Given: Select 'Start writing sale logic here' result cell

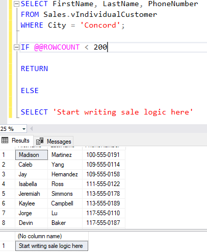Looking at the screenshot, I should pos(51,246).
